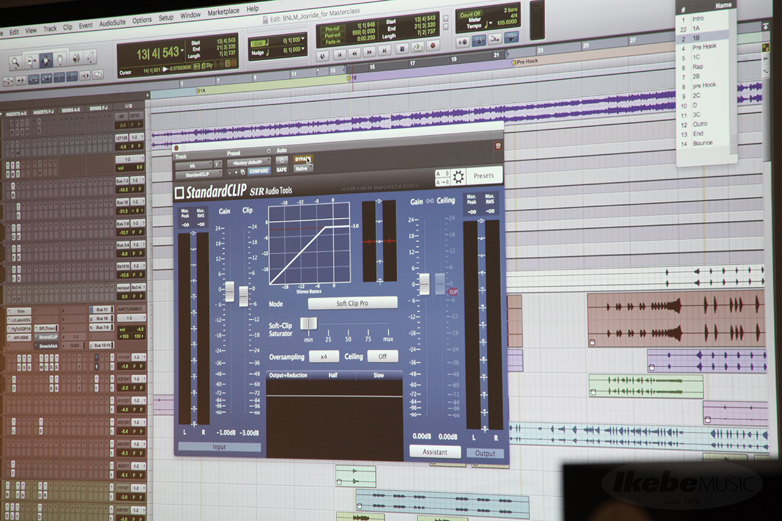Click the Gain-Ceiling link icon
Viewport: 782px width, 521px height.
tap(429, 201)
